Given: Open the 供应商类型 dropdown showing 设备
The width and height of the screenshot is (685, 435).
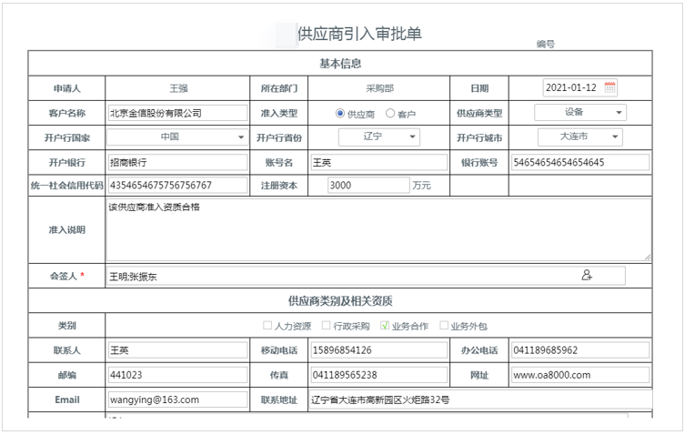Looking at the screenshot, I should (x=579, y=113).
